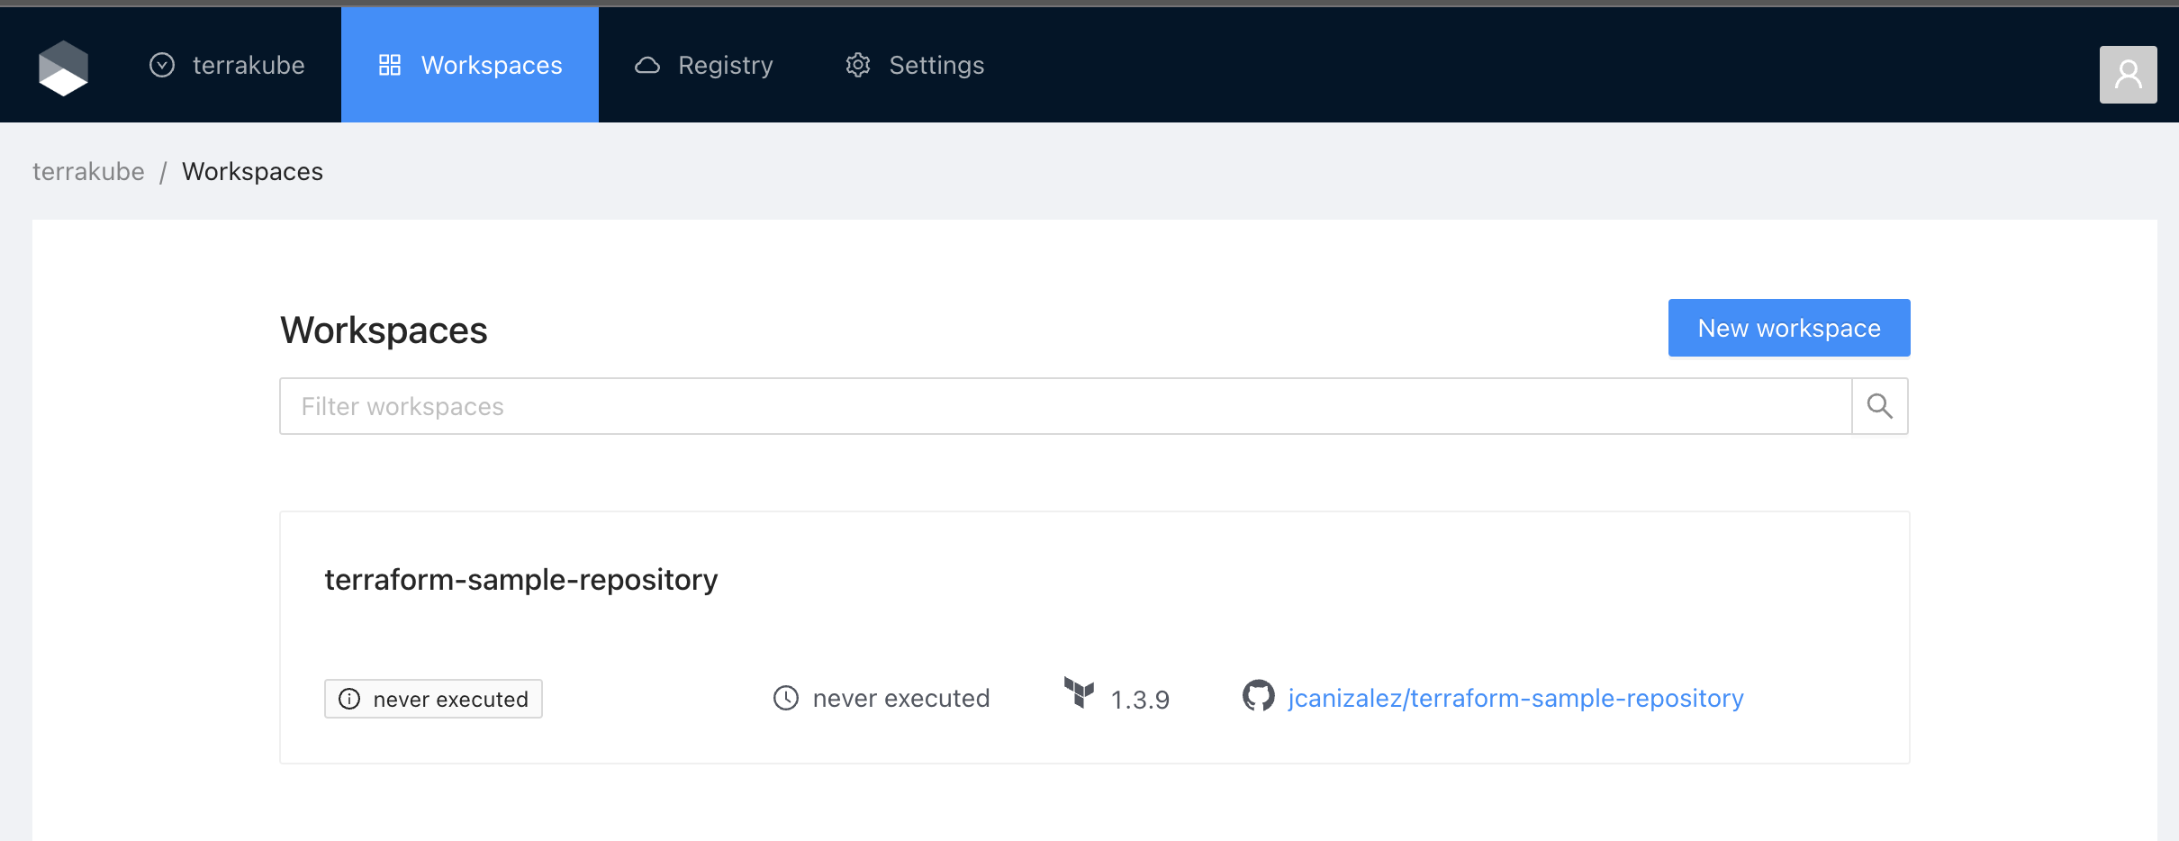Click the Settings gear icon
Screen dimensions: 2179x841
[x=858, y=66]
